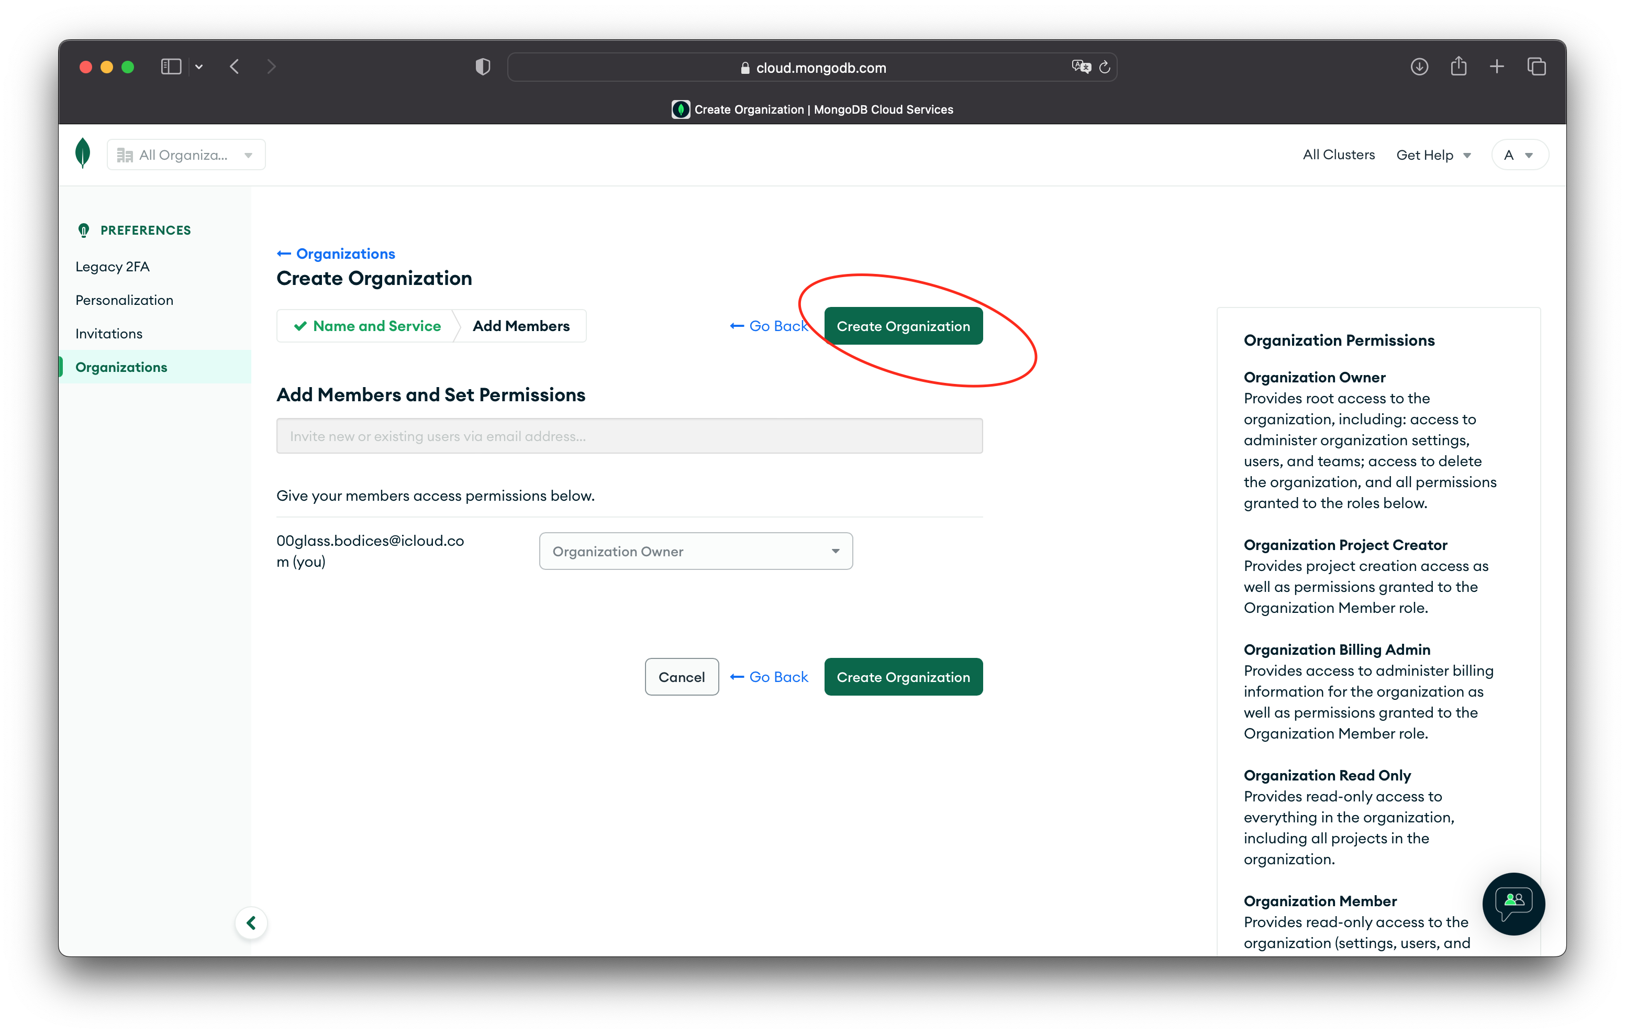
Task: Select the Organizations menu item
Action: (121, 366)
